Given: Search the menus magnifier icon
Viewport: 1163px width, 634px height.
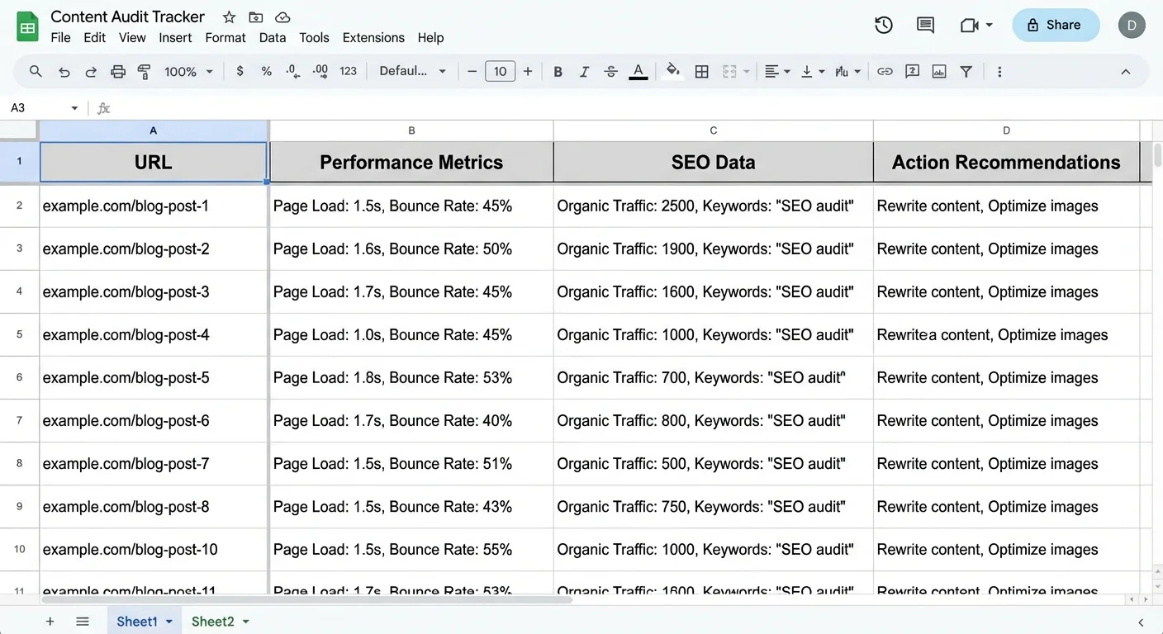Looking at the screenshot, I should (36, 72).
